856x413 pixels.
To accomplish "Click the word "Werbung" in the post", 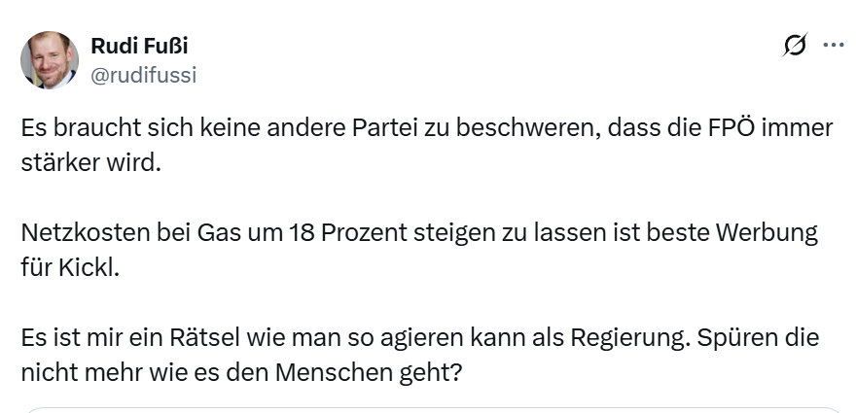I will click(x=767, y=233).
